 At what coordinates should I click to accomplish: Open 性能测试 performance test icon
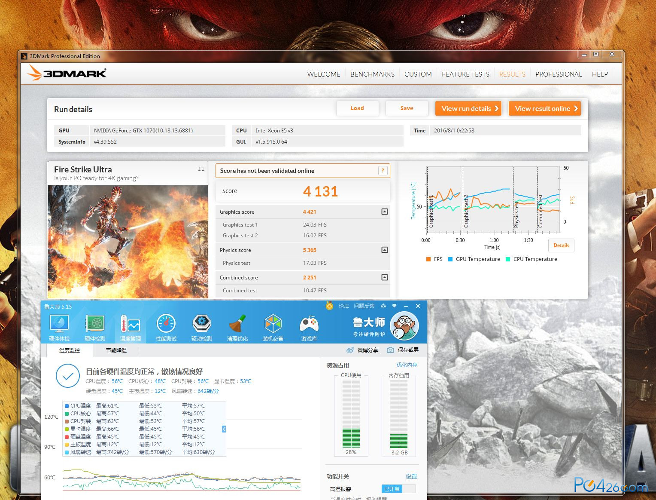tap(166, 328)
